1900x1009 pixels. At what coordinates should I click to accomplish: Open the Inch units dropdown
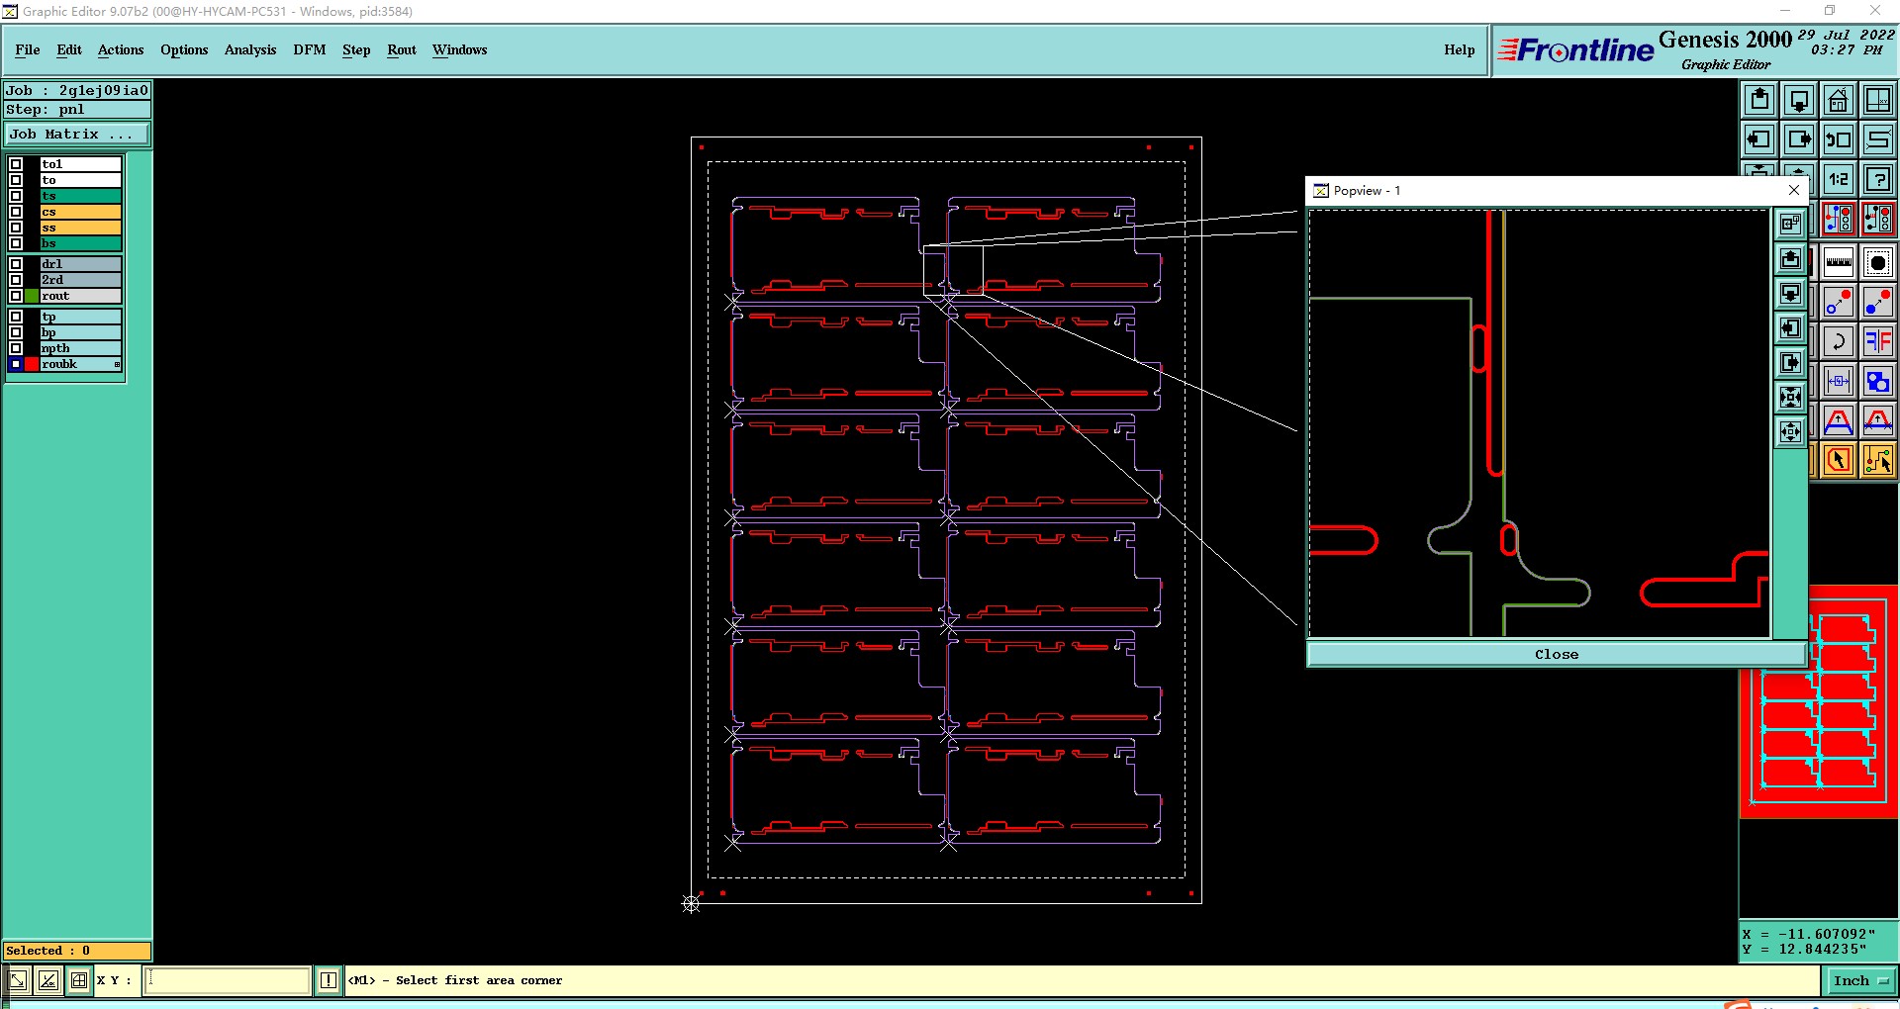tap(1860, 981)
